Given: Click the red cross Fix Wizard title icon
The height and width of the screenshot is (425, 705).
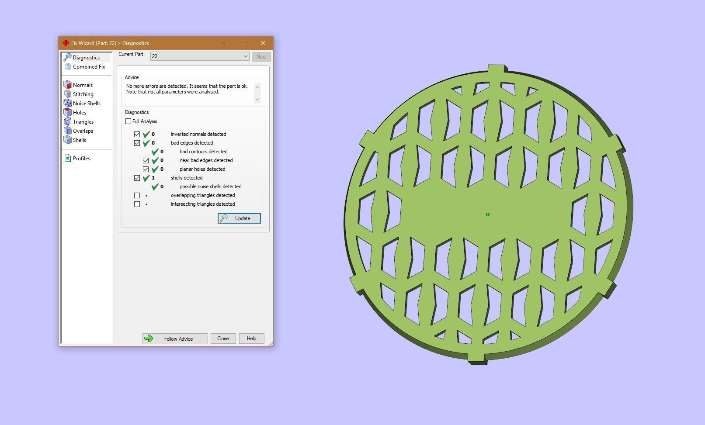Looking at the screenshot, I should (66, 43).
